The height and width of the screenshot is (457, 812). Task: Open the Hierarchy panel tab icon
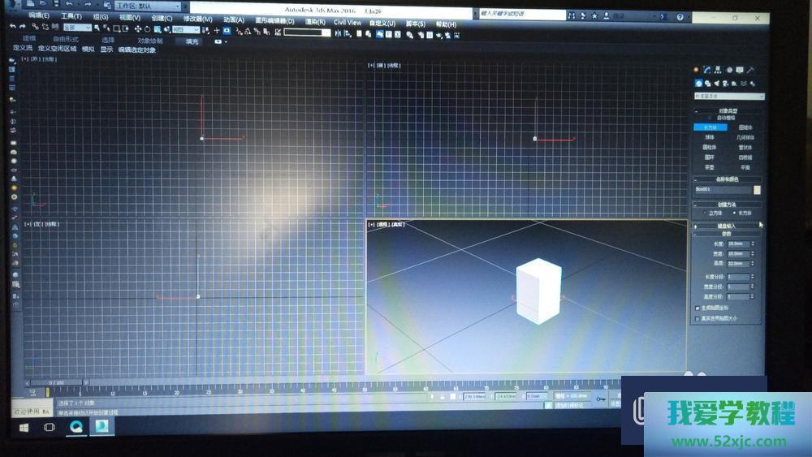coord(718,69)
